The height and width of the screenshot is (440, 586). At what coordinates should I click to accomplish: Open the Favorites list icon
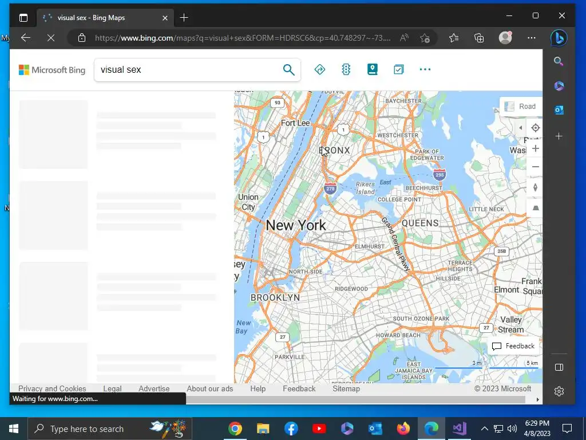(x=454, y=38)
